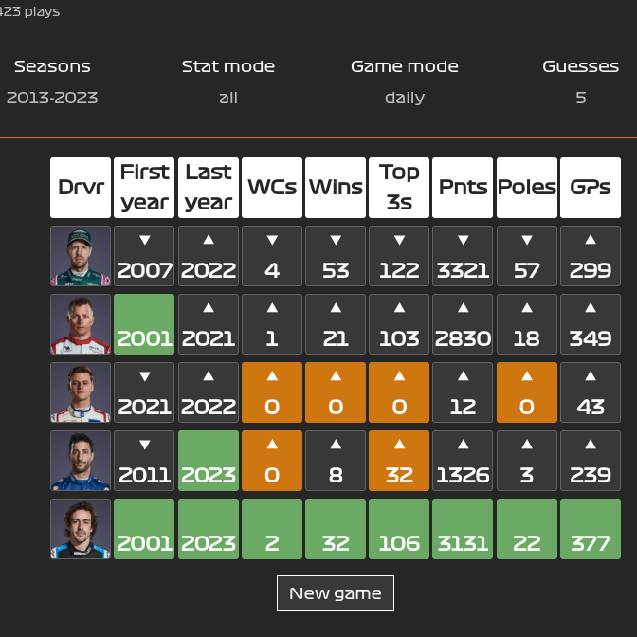Click the up arrow above 2830 points

pos(464,309)
